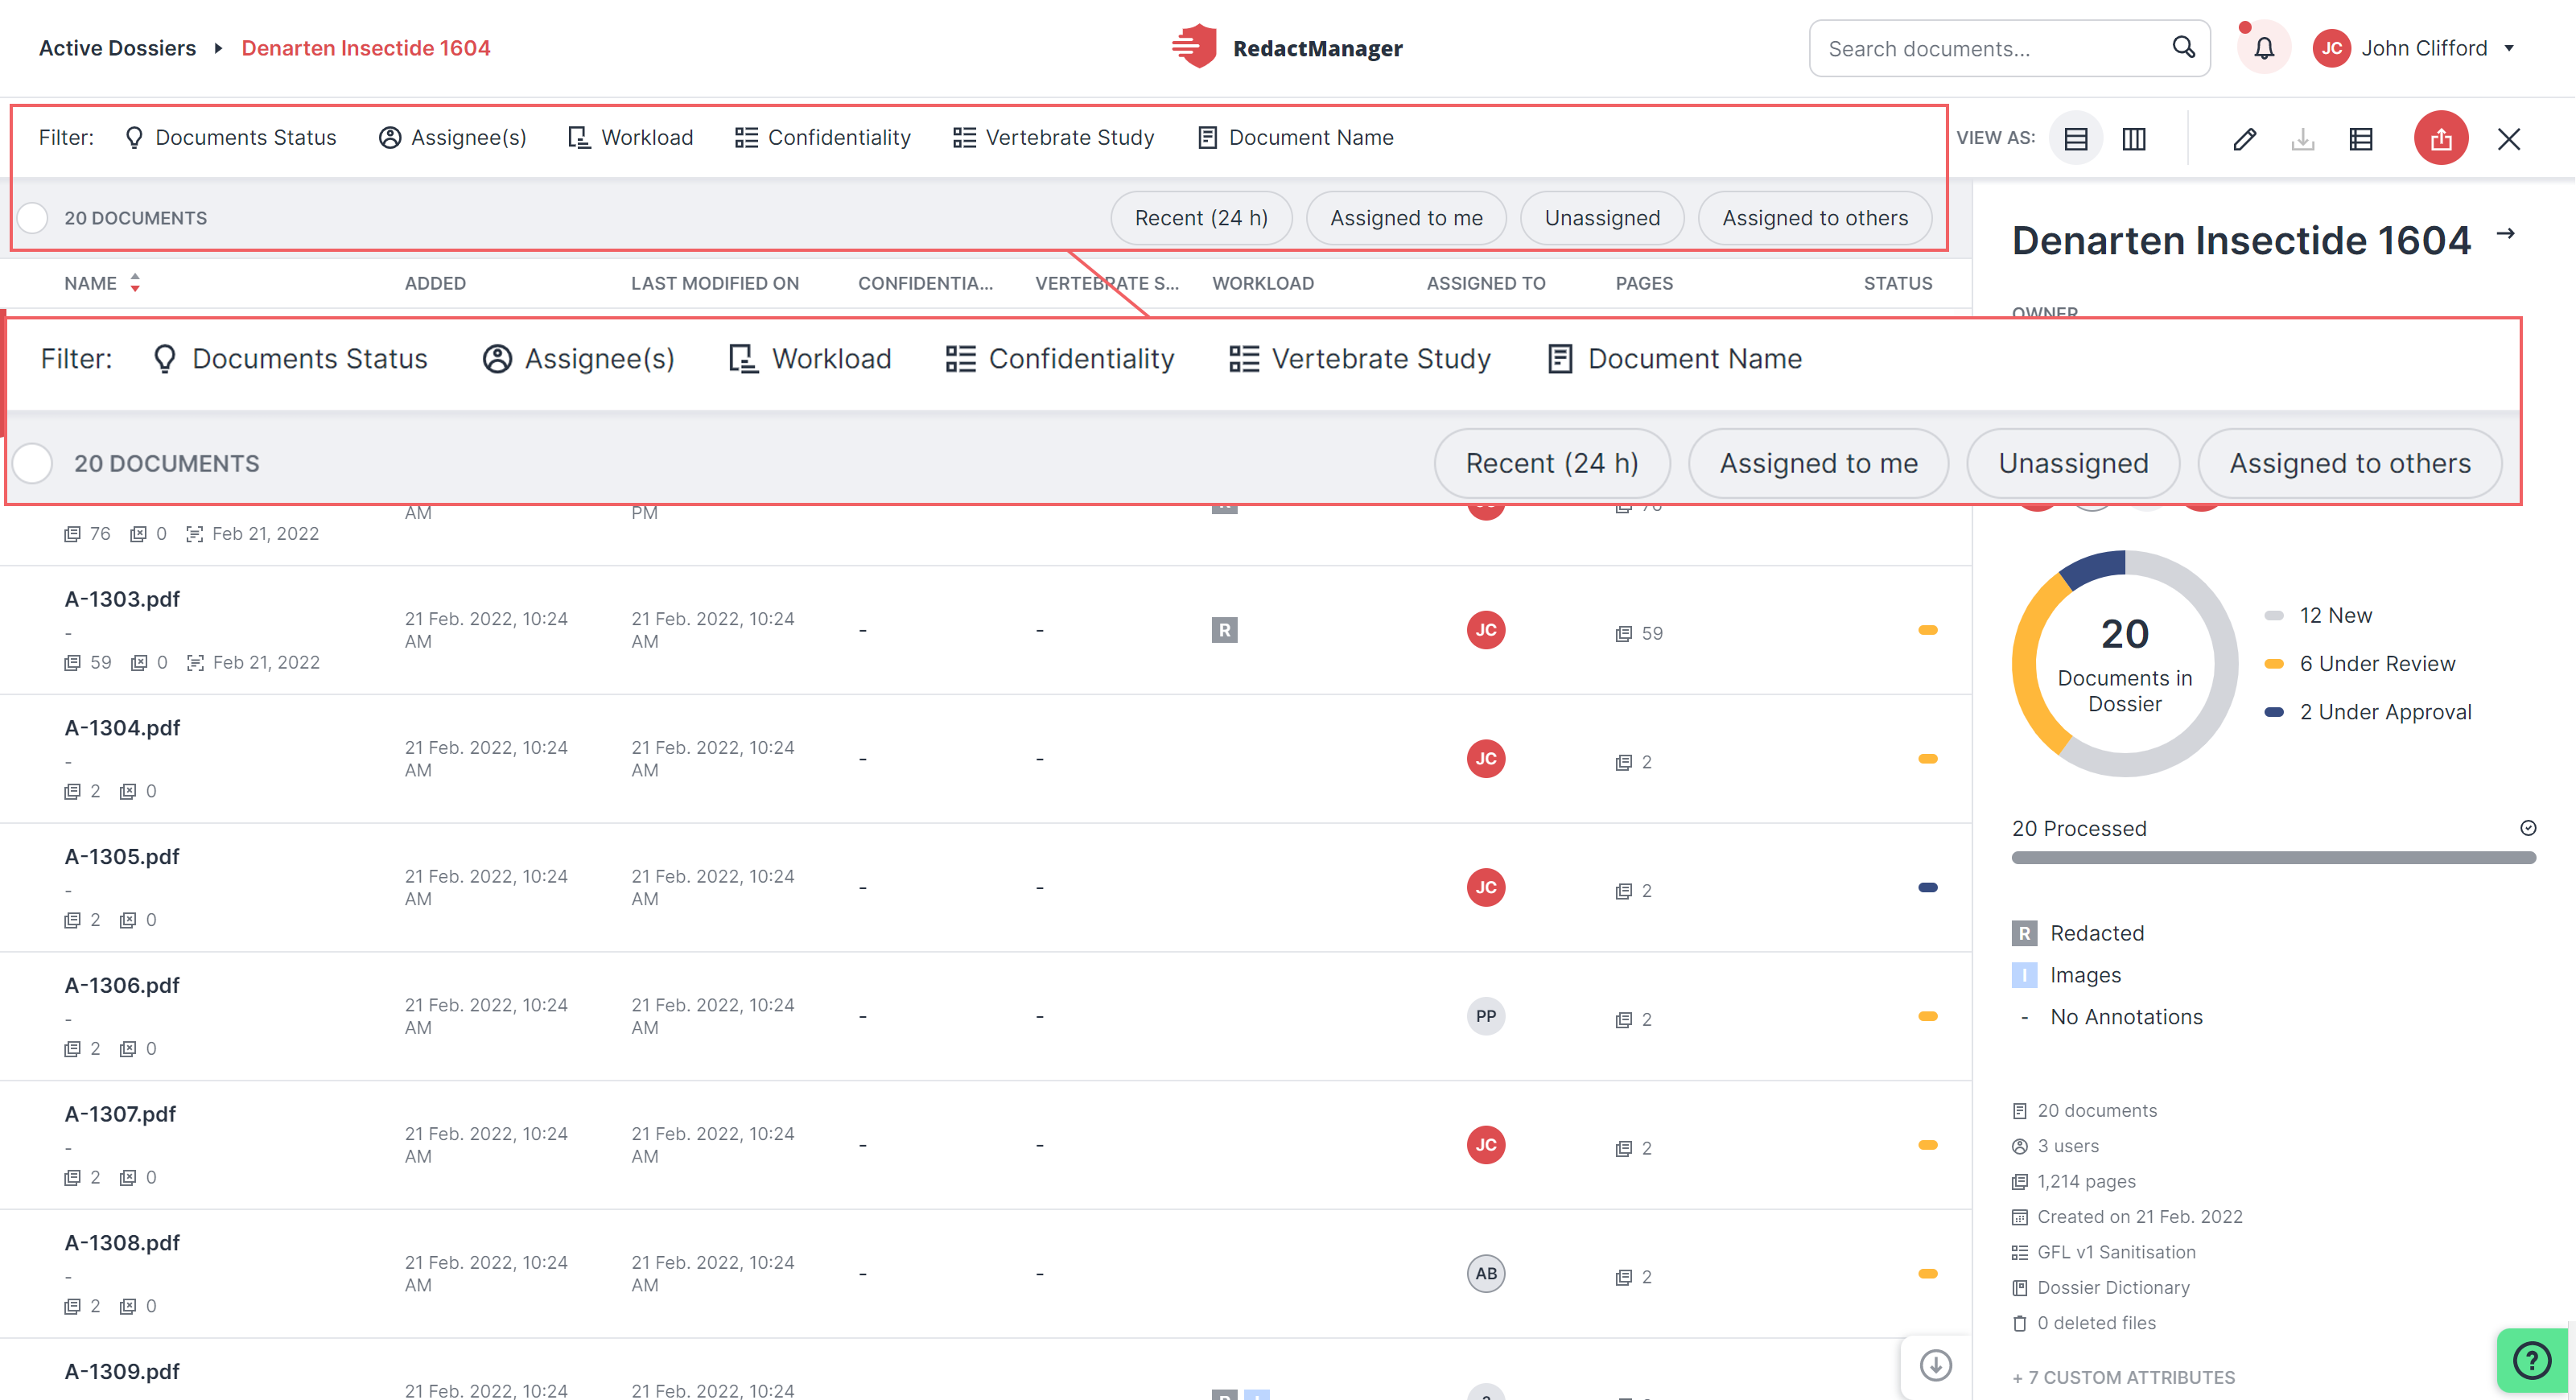
Task: Open Confidentiality filter in smaller top bar
Action: tap(823, 137)
